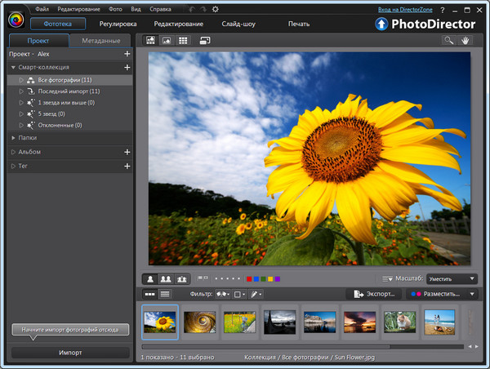490x369 pixels.
Task: Select the zoom magnifier tool
Action: point(449,40)
